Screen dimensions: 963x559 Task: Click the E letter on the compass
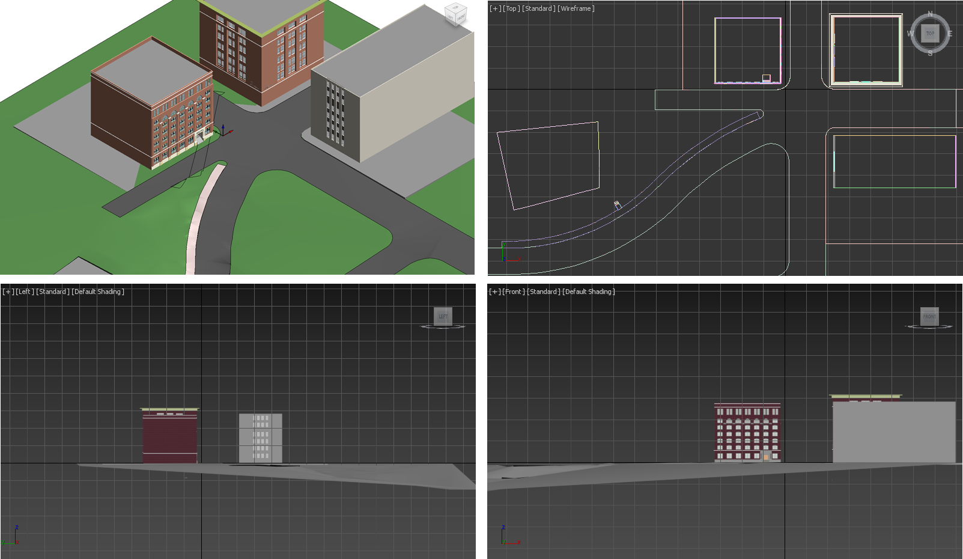950,34
